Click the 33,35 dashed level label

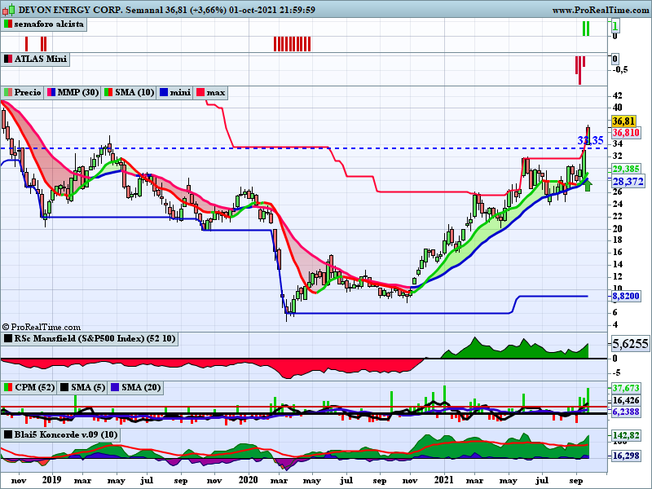[x=590, y=140]
